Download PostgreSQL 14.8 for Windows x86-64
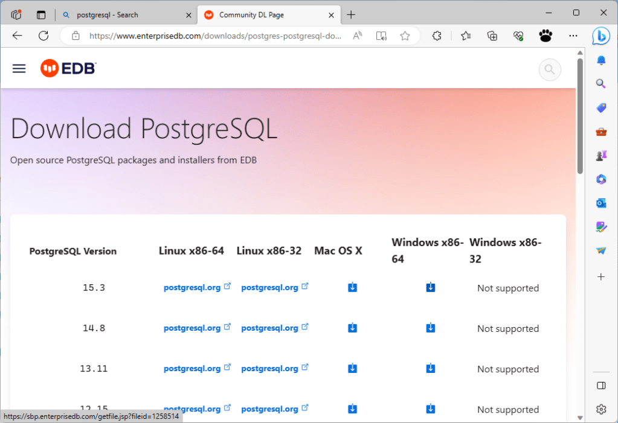This screenshot has height=423, width=618. point(431,328)
